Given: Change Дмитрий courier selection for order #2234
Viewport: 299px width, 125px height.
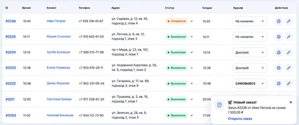Looking at the screenshot, I should coord(250,52).
